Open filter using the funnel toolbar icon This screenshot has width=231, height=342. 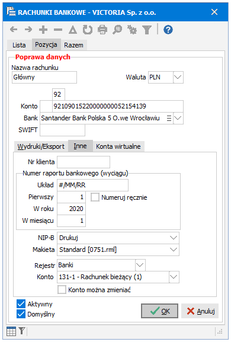(x=147, y=30)
